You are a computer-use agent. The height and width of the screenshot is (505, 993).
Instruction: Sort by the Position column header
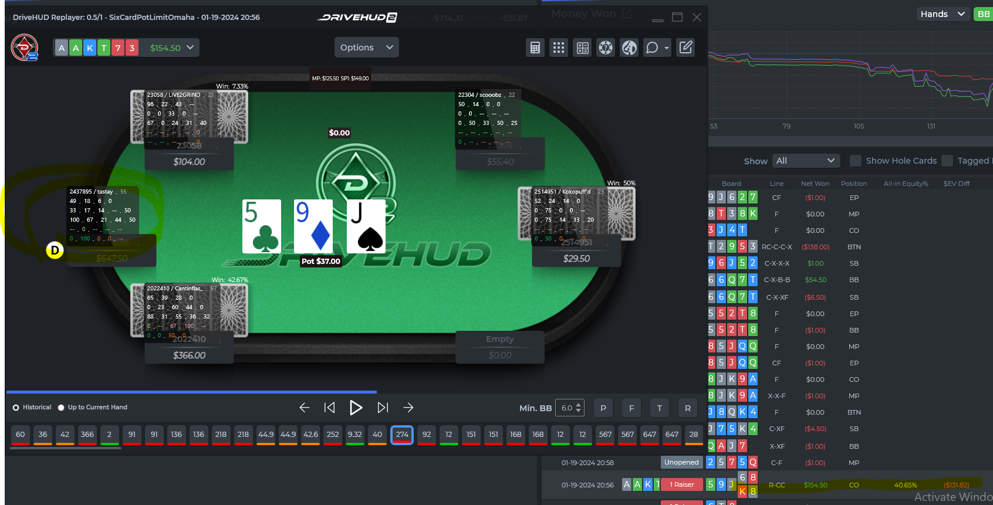click(854, 184)
